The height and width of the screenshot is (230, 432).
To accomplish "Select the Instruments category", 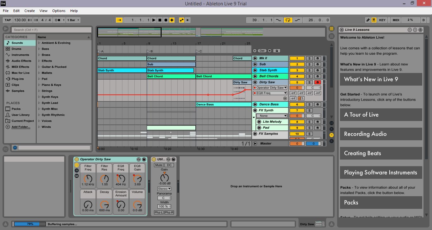I will tap(20, 55).
